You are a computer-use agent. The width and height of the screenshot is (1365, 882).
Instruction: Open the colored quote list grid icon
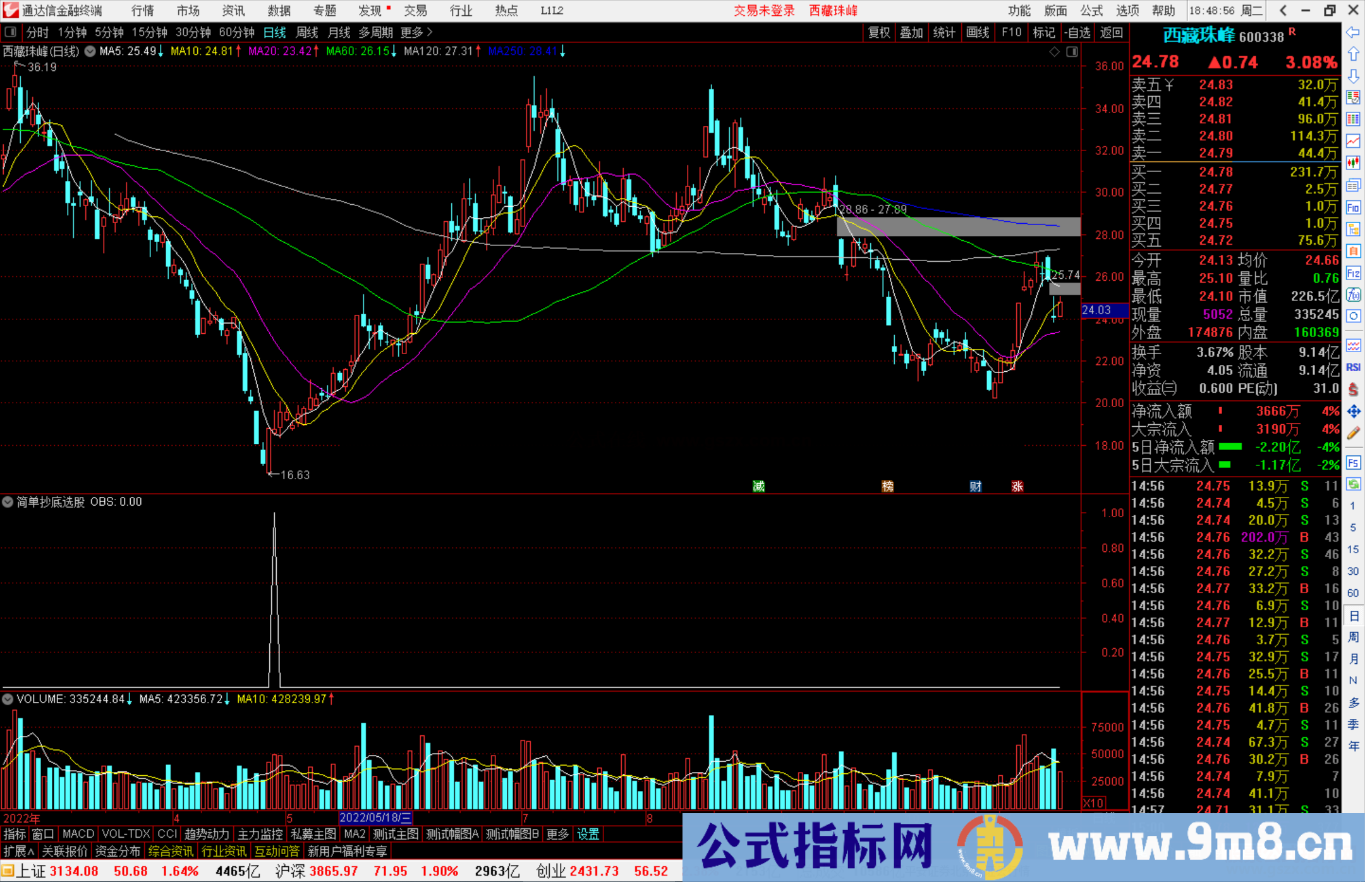(x=1353, y=119)
